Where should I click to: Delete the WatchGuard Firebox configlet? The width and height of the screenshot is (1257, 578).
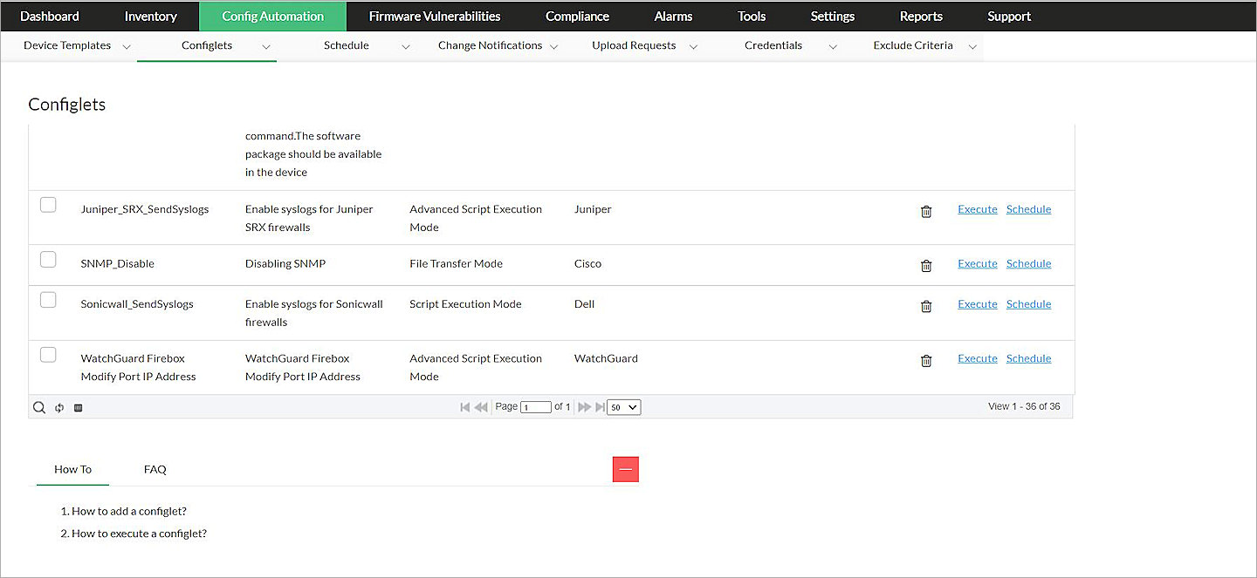926,358
